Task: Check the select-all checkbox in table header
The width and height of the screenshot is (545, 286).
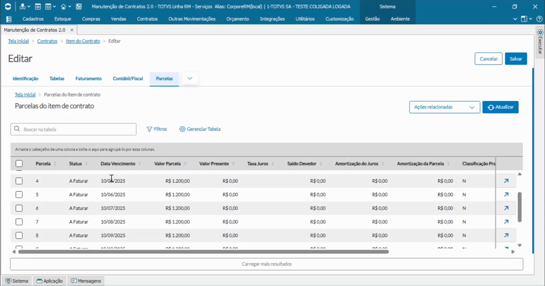Action: click(19, 164)
